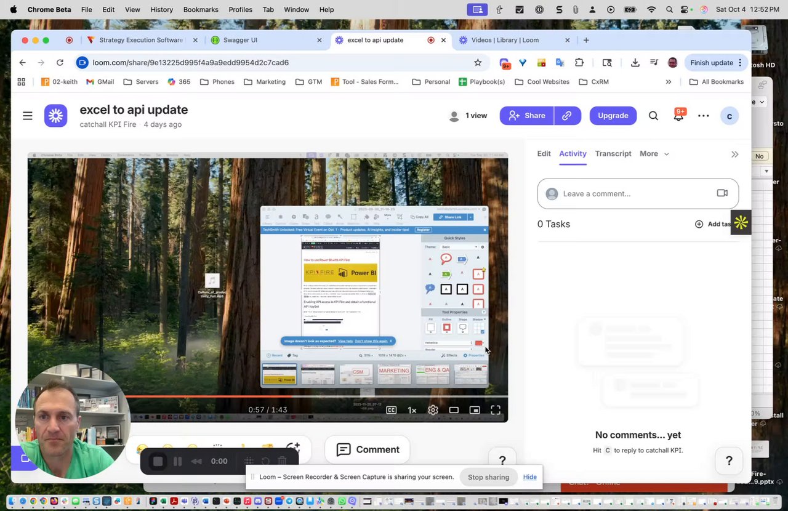This screenshot has height=511, width=788.
Task: Show hidden bookmarks with the double chevron
Action: point(669,82)
